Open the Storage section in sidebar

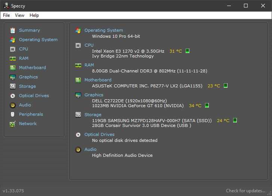pos(27,86)
